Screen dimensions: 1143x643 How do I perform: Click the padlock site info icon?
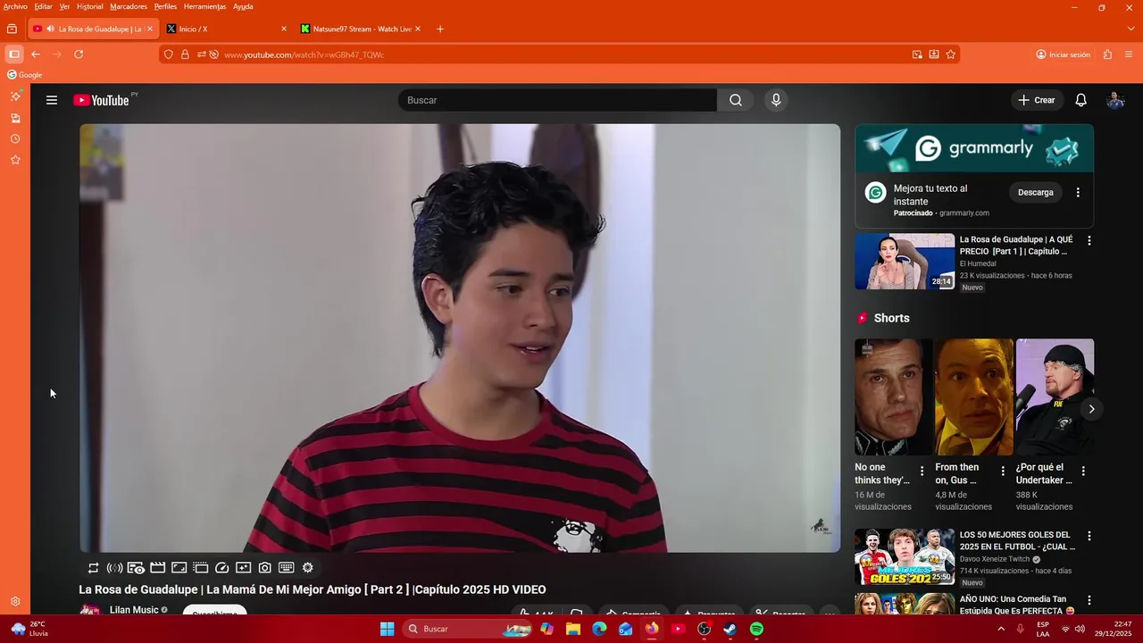(x=185, y=54)
